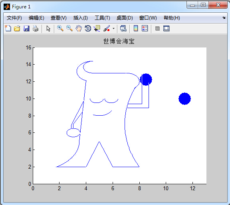Choose the Data Cursor tool

97,28
